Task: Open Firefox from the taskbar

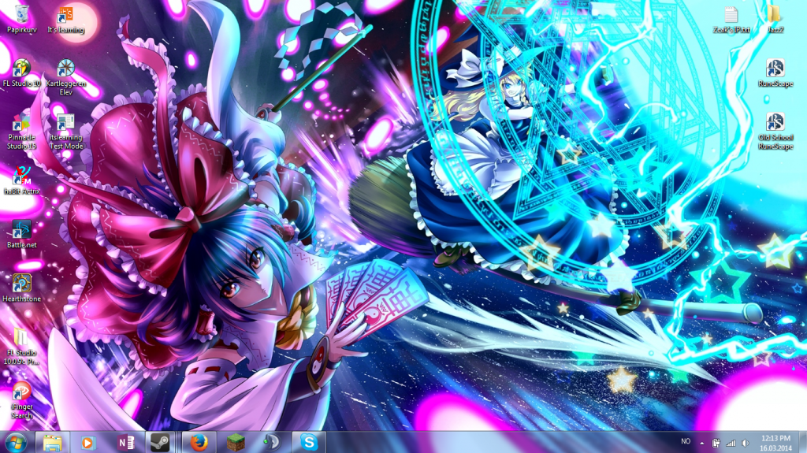Action: coord(197,442)
